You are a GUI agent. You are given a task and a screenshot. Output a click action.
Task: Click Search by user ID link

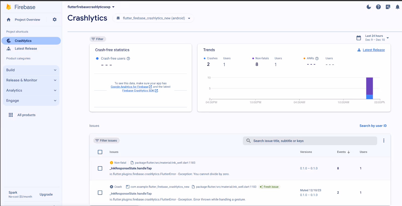pos(373,126)
